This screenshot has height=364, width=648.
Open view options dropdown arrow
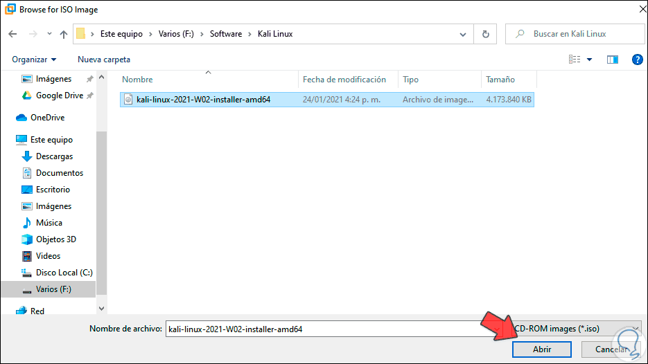[x=590, y=60]
